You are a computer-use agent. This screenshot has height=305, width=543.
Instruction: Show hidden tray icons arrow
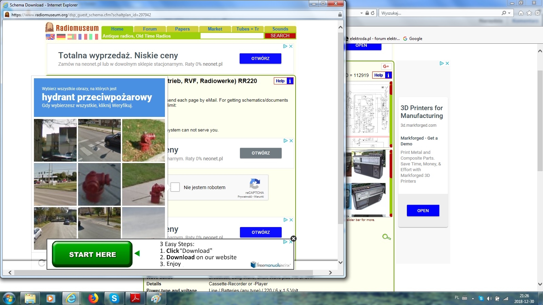473,299
